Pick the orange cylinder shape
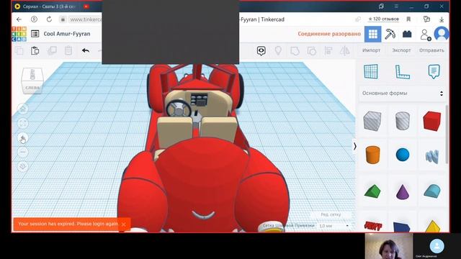 coord(372,155)
